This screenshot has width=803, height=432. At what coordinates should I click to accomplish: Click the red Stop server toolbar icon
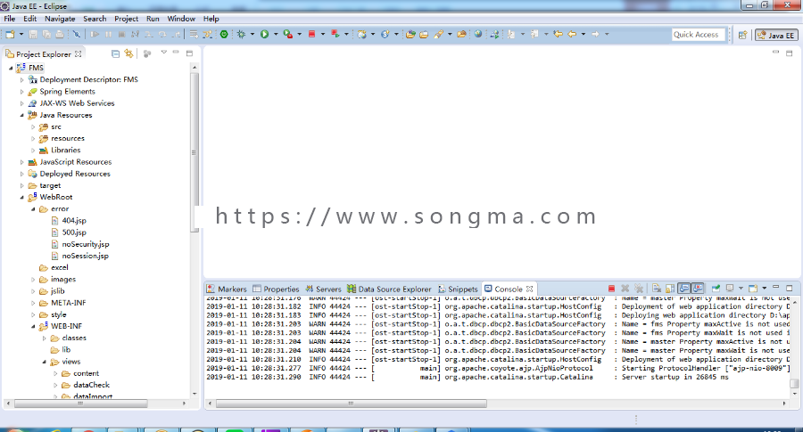click(311, 34)
